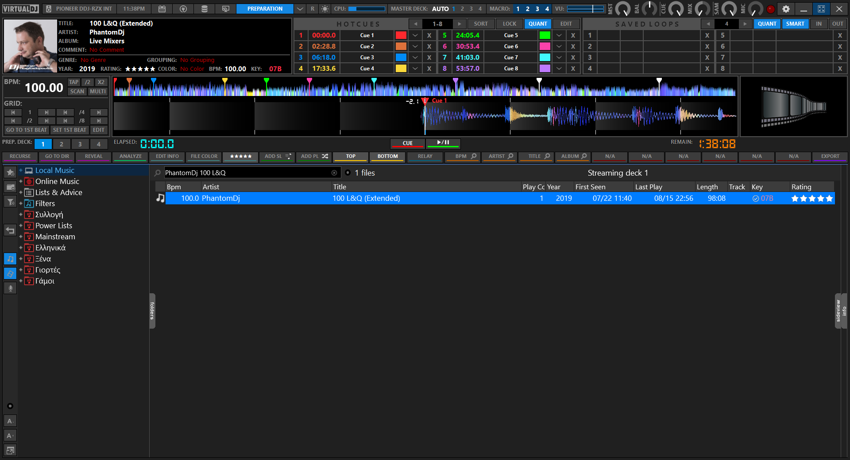Toggle the video file-type filter icon
Screen dimensions: 850x460
(10, 273)
